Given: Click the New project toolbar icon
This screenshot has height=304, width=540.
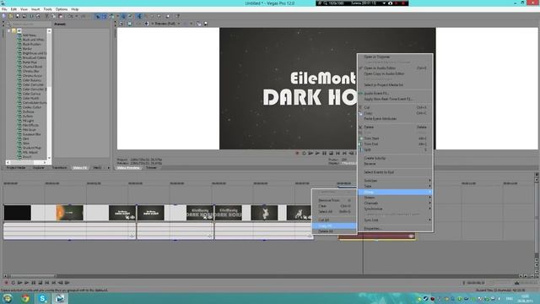Looking at the screenshot, I should (x=4, y=16).
